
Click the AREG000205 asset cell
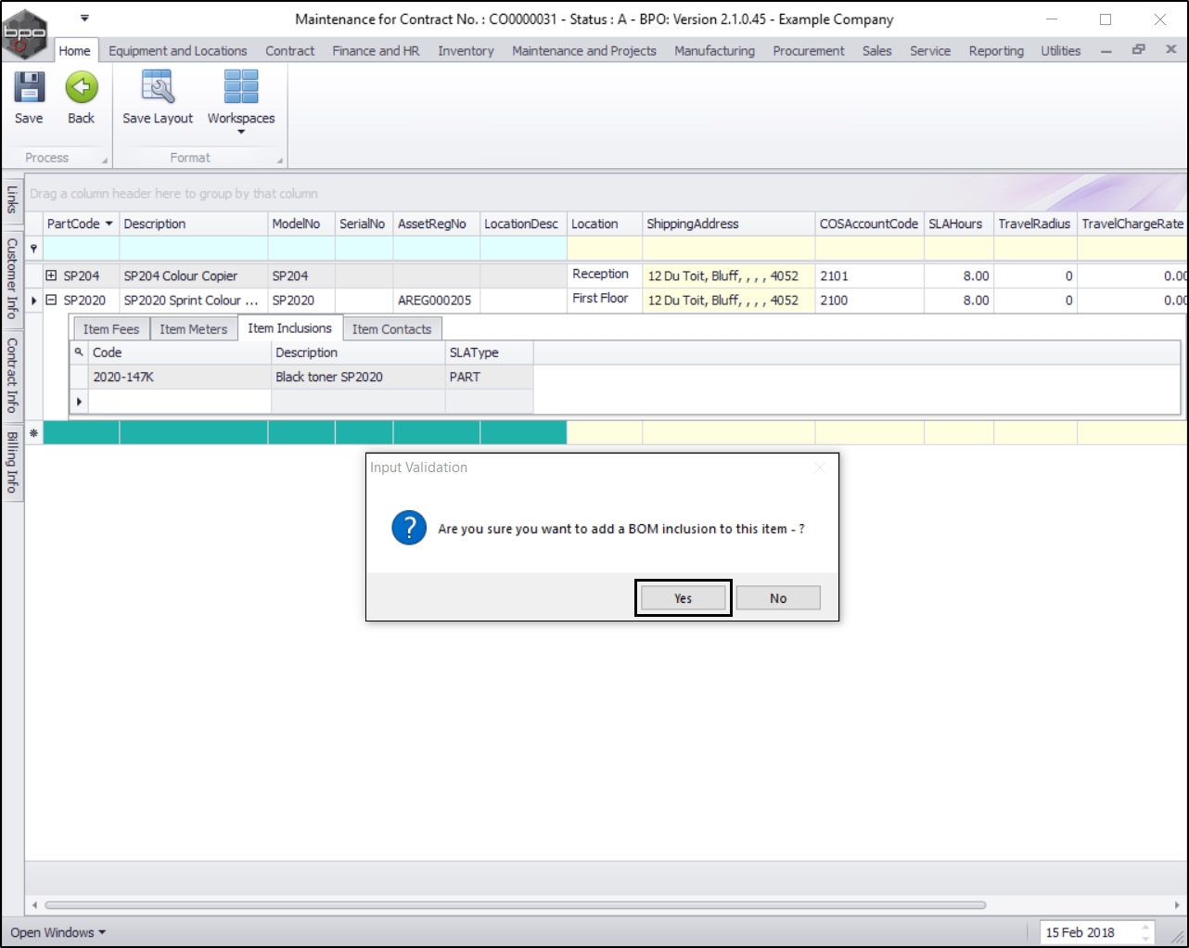pos(436,301)
